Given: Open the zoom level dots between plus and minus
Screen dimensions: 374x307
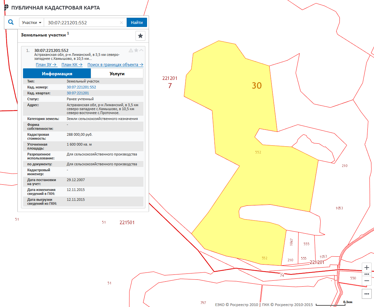Looking at the screenshot, I should (367, 274).
